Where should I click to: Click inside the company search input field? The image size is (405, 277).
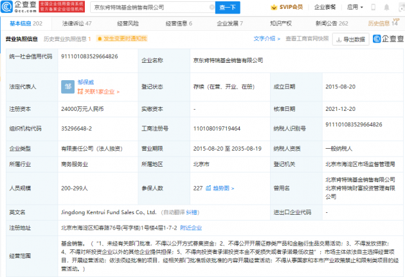point(152,7)
